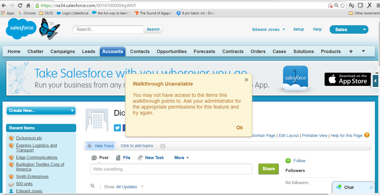This screenshot has width=380, height=195.
Task: Toggle Hide Feed on the account
Action: (x=100, y=146)
